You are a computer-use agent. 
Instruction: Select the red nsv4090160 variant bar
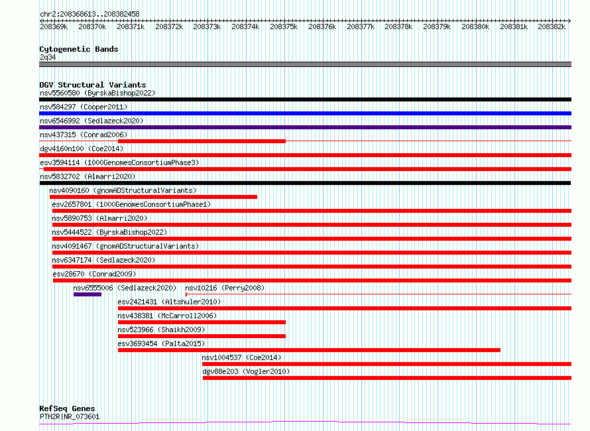[153, 197]
